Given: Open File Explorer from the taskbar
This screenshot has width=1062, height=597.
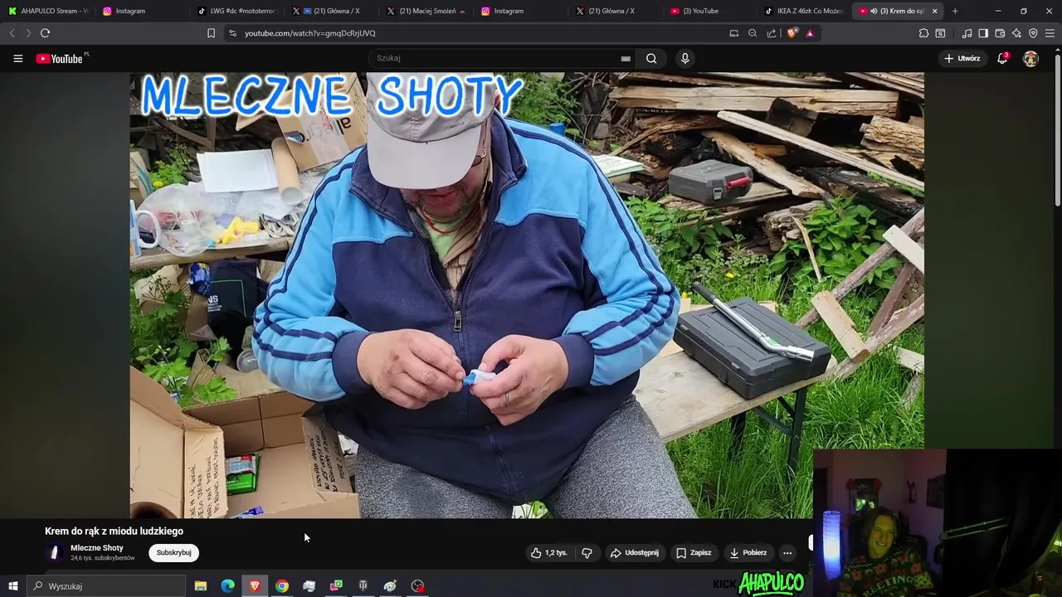Looking at the screenshot, I should click(x=200, y=586).
